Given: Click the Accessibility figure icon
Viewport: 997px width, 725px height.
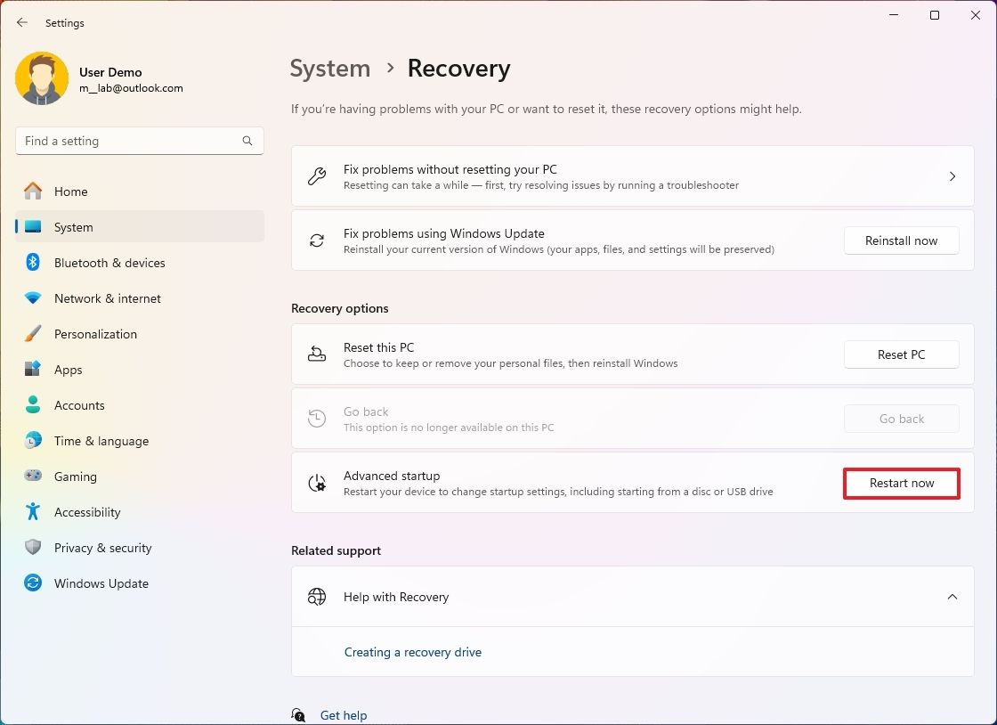Looking at the screenshot, I should pos(32,512).
